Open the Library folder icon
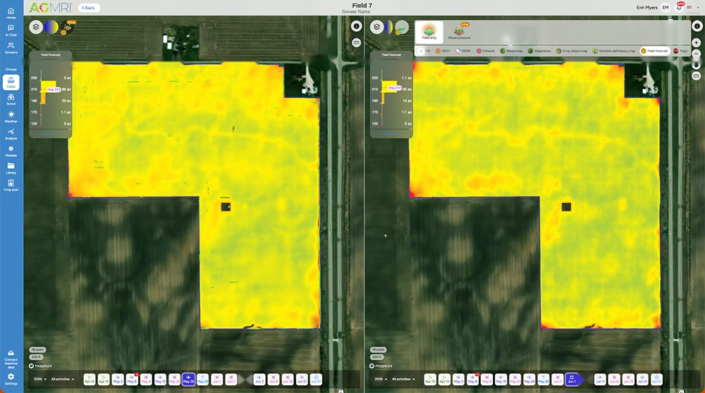 click(11, 168)
